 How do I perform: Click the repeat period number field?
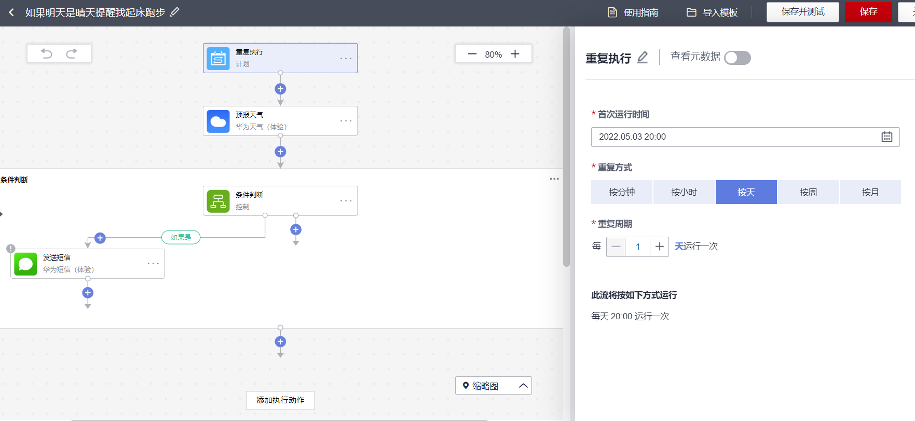click(x=637, y=247)
